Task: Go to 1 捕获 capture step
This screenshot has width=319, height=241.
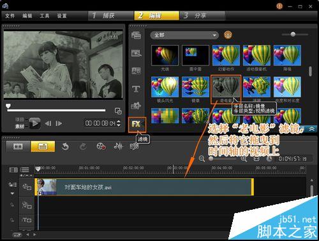Action: pos(111,15)
